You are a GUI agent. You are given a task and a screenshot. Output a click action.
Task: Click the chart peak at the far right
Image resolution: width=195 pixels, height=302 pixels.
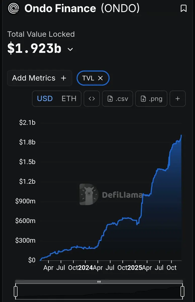click(x=181, y=135)
